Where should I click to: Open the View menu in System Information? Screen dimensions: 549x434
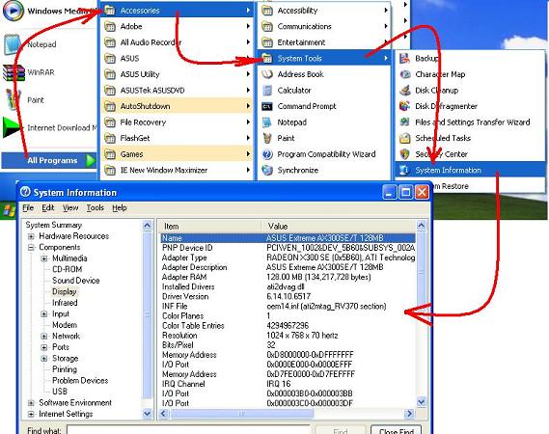tap(70, 208)
